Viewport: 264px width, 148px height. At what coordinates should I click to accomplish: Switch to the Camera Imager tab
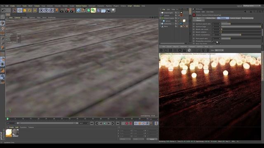click(x=235, y=18)
